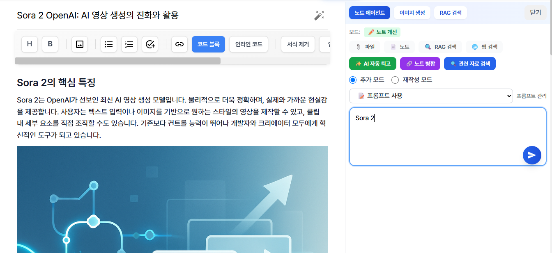552x253 pixels.
Task: Expand the 노트 병합 option
Action: pos(420,64)
